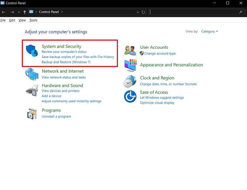This screenshot has height=190, width=247.
Task: Click the System and Security shield icon
Action: click(x=32, y=51)
